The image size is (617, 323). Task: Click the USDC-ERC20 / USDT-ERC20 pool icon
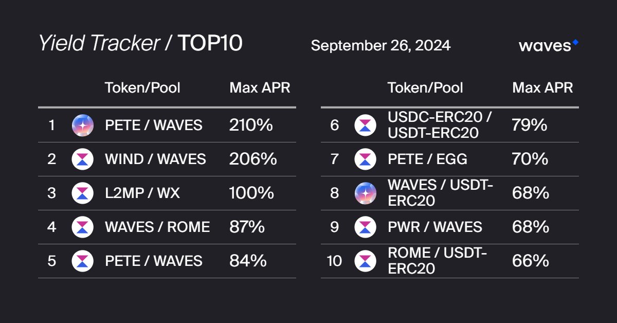(365, 125)
